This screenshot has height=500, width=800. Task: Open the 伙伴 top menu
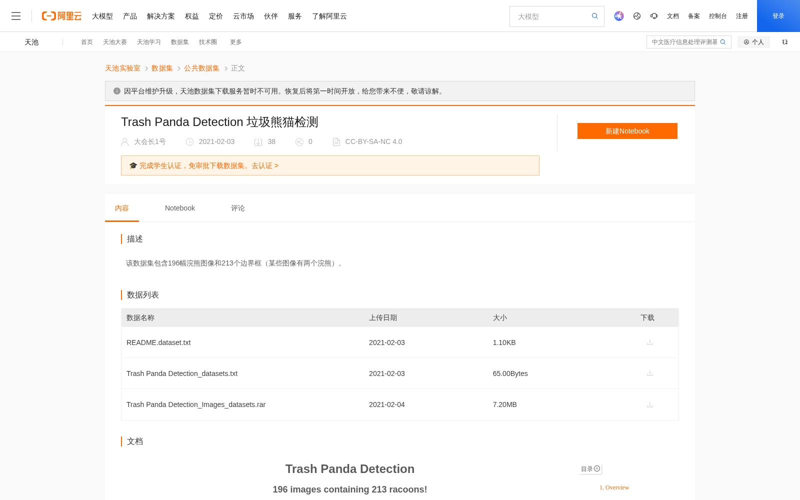(271, 16)
